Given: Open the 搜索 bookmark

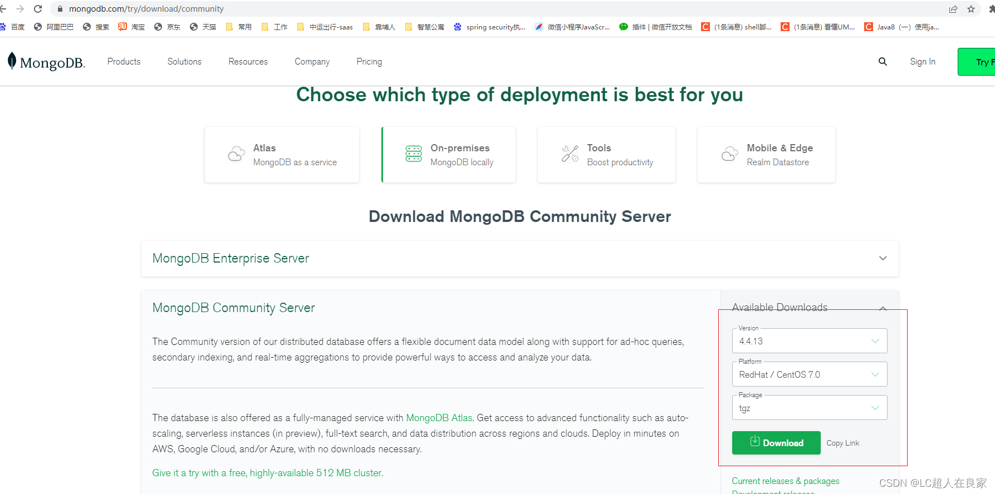Looking at the screenshot, I should [96, 27].
